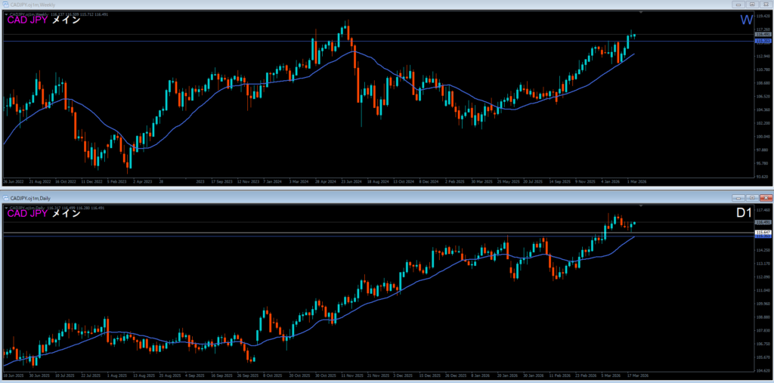Close the CADJPY Daily chart window

(x=764, y=198)
